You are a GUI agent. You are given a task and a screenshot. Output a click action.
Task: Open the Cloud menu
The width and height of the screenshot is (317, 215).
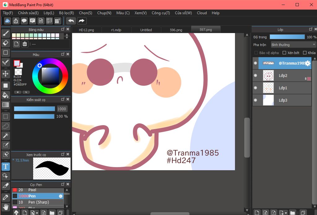click(202, 13)
